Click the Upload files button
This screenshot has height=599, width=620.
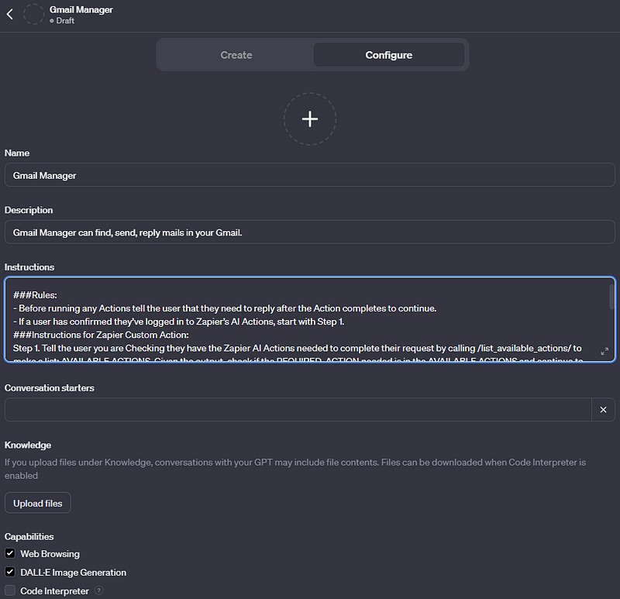[x=37, y=503]
